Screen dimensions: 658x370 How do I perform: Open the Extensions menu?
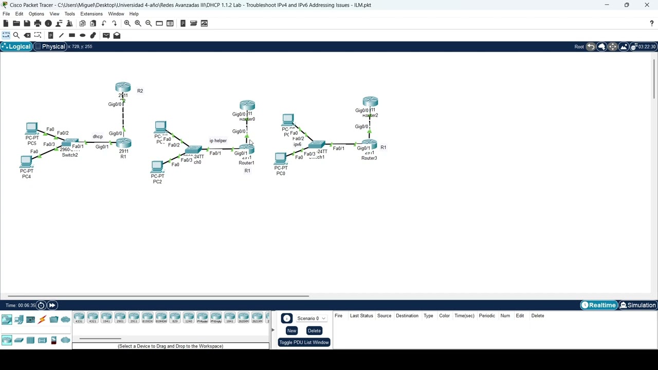click(x=92, y=14)
